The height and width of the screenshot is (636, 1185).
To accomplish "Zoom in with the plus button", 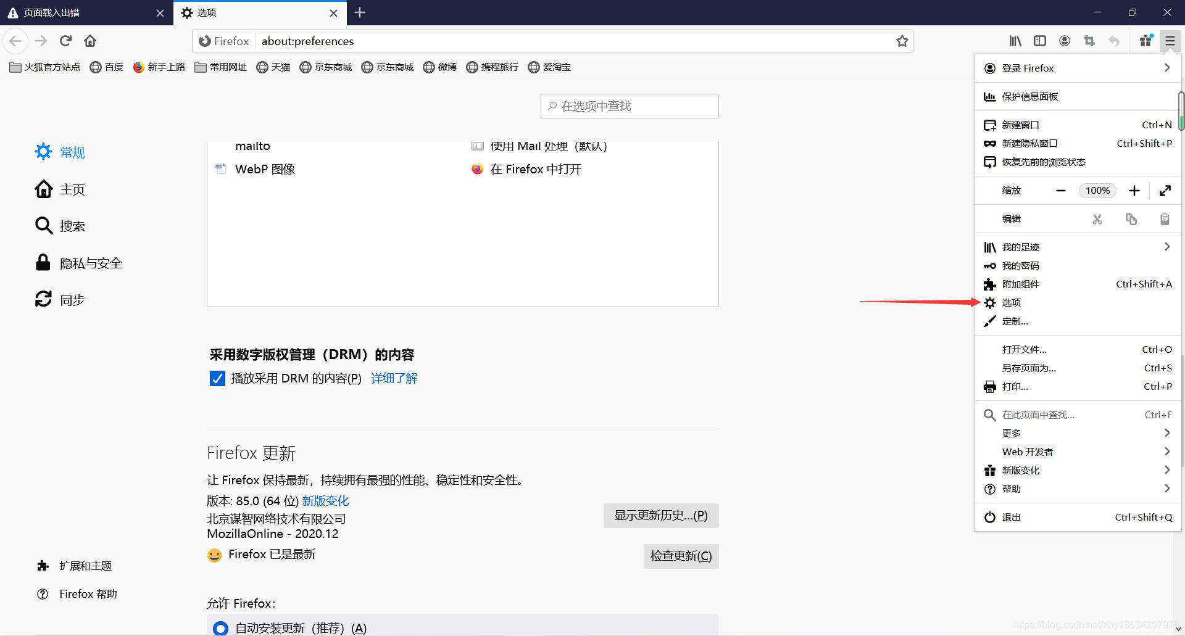I will (x=1134, y=191).
